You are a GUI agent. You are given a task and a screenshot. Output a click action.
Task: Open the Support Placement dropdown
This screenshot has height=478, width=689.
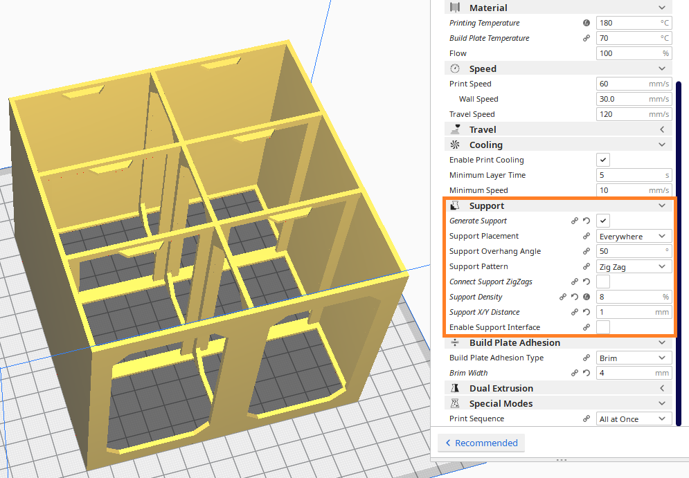(634, 236)
